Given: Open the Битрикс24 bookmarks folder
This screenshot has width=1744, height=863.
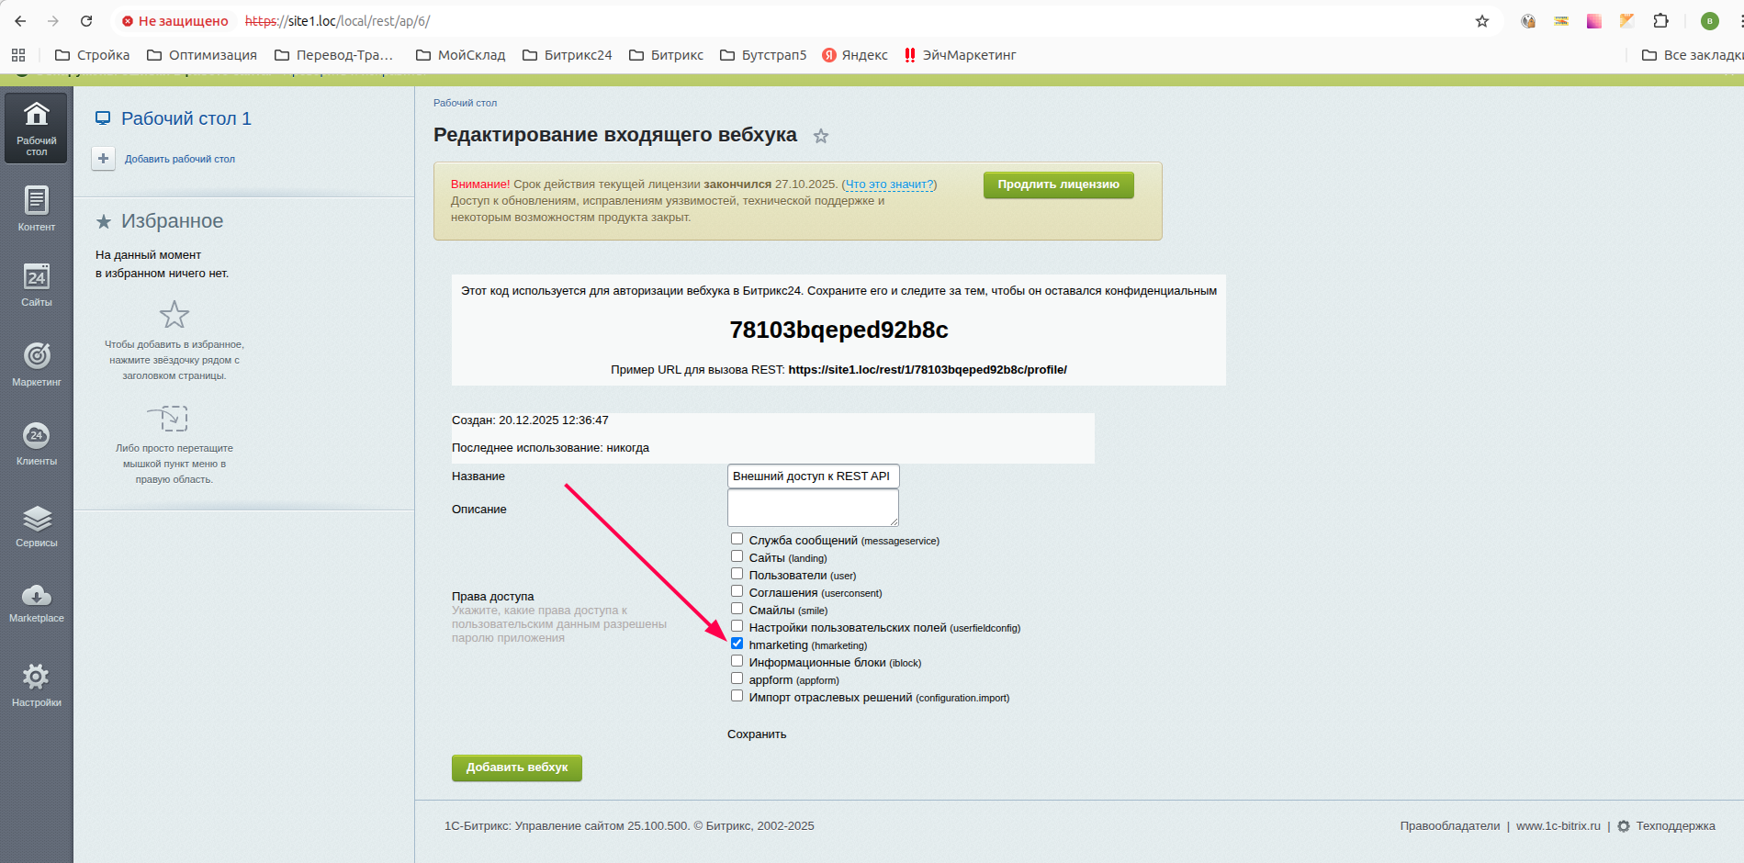Looking at the screenshot, I should [x=568, y=55].
